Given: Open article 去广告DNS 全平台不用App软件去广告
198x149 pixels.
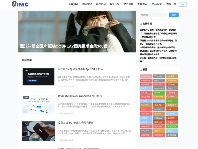Looking at the screenshot, I should coord(80,69).
